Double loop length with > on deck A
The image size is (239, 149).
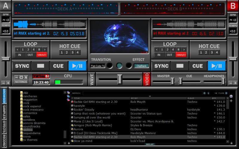[x=45, y=49]
